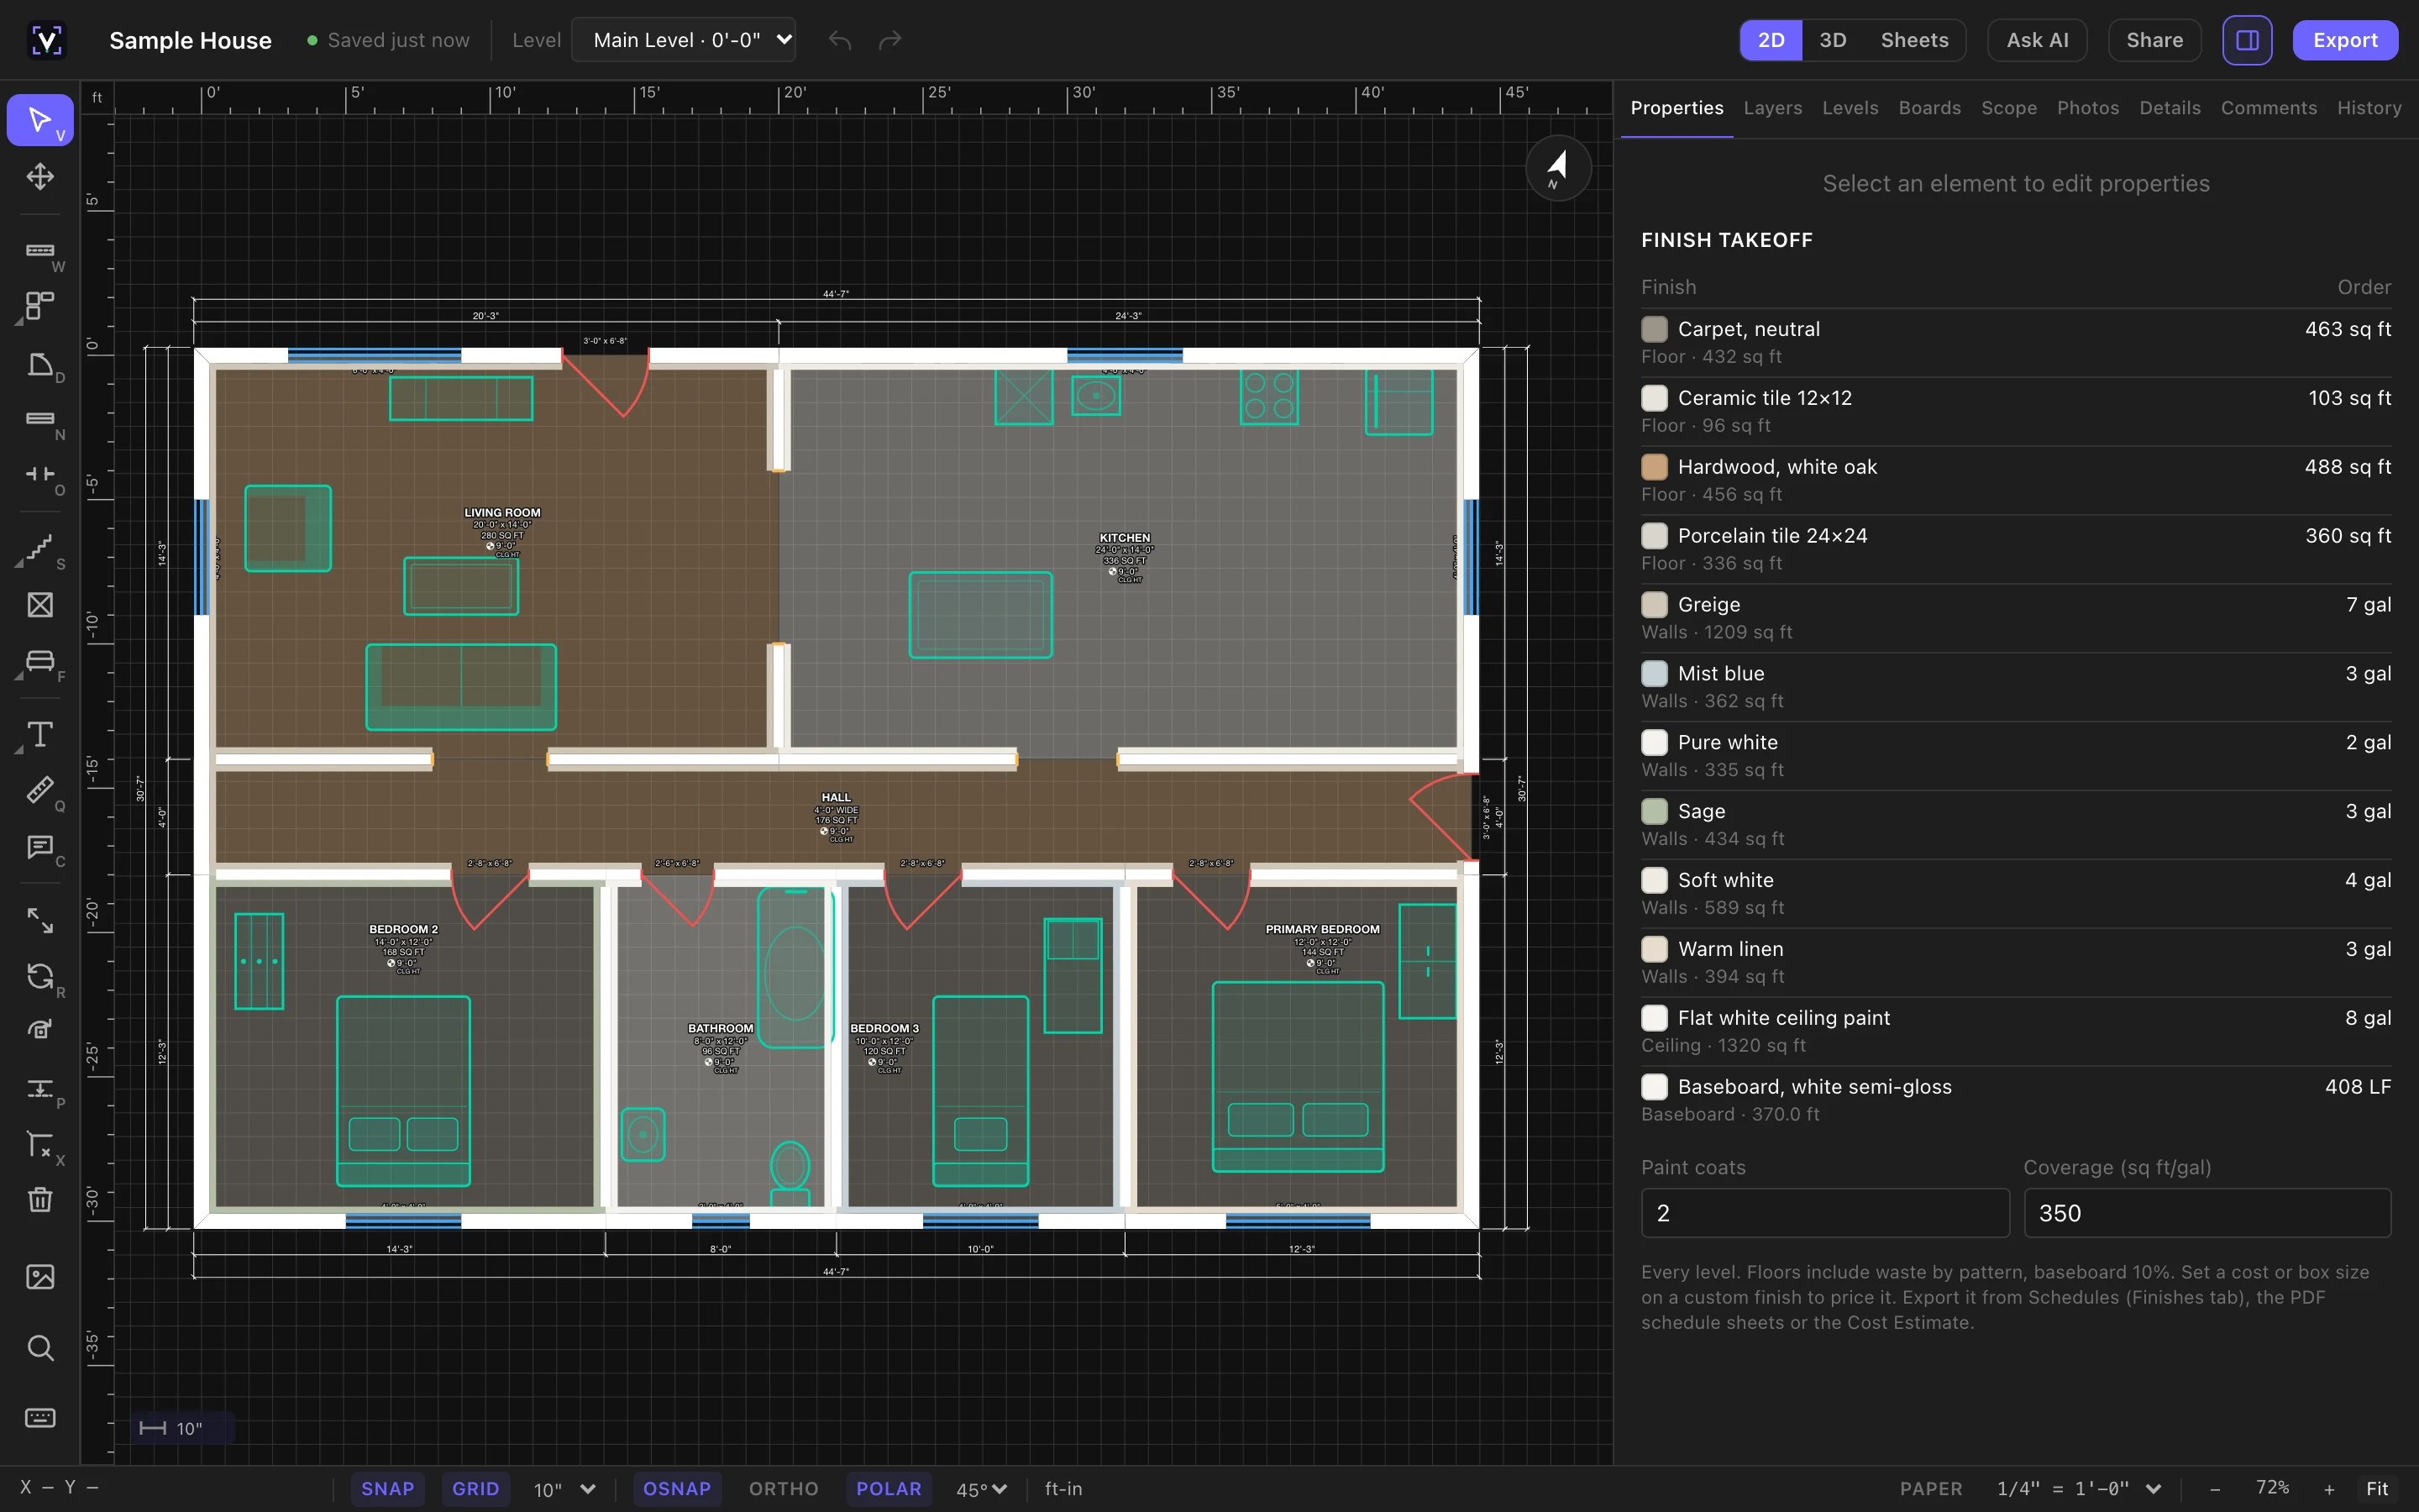Click the Undo arrow
Image resolution: width=2419 pixels, height=1512 pixels.
[840, 40]
